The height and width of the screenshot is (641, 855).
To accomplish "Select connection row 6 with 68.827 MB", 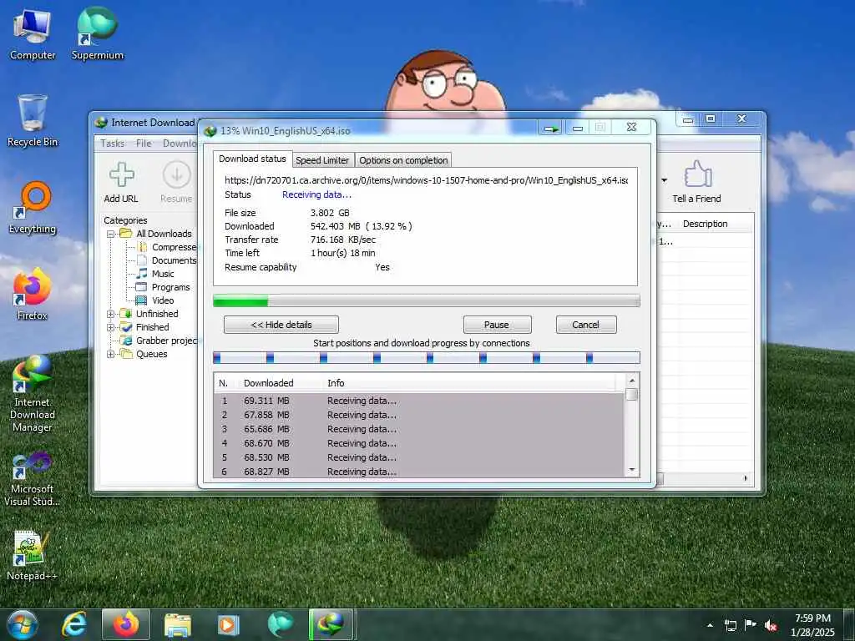I will pyautogui.click(x=419, y=472).
